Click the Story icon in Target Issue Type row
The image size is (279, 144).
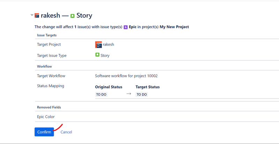coord(97,55)
